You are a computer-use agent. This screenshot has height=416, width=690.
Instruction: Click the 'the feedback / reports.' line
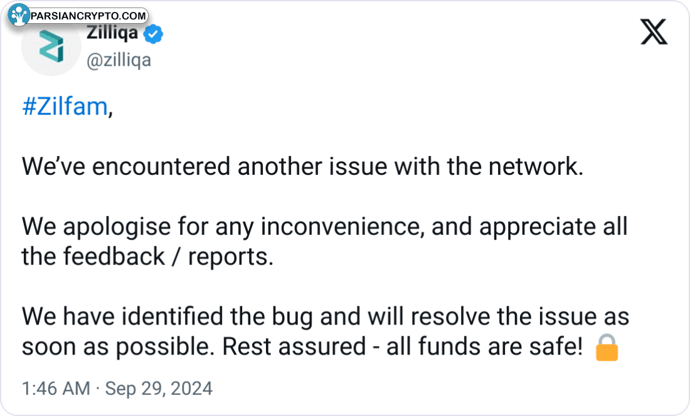click(x=148, y=256)
